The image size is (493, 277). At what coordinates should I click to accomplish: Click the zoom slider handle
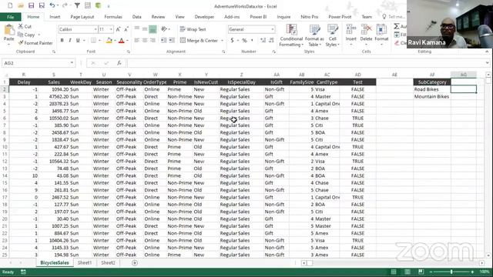(x=451, y=272)
